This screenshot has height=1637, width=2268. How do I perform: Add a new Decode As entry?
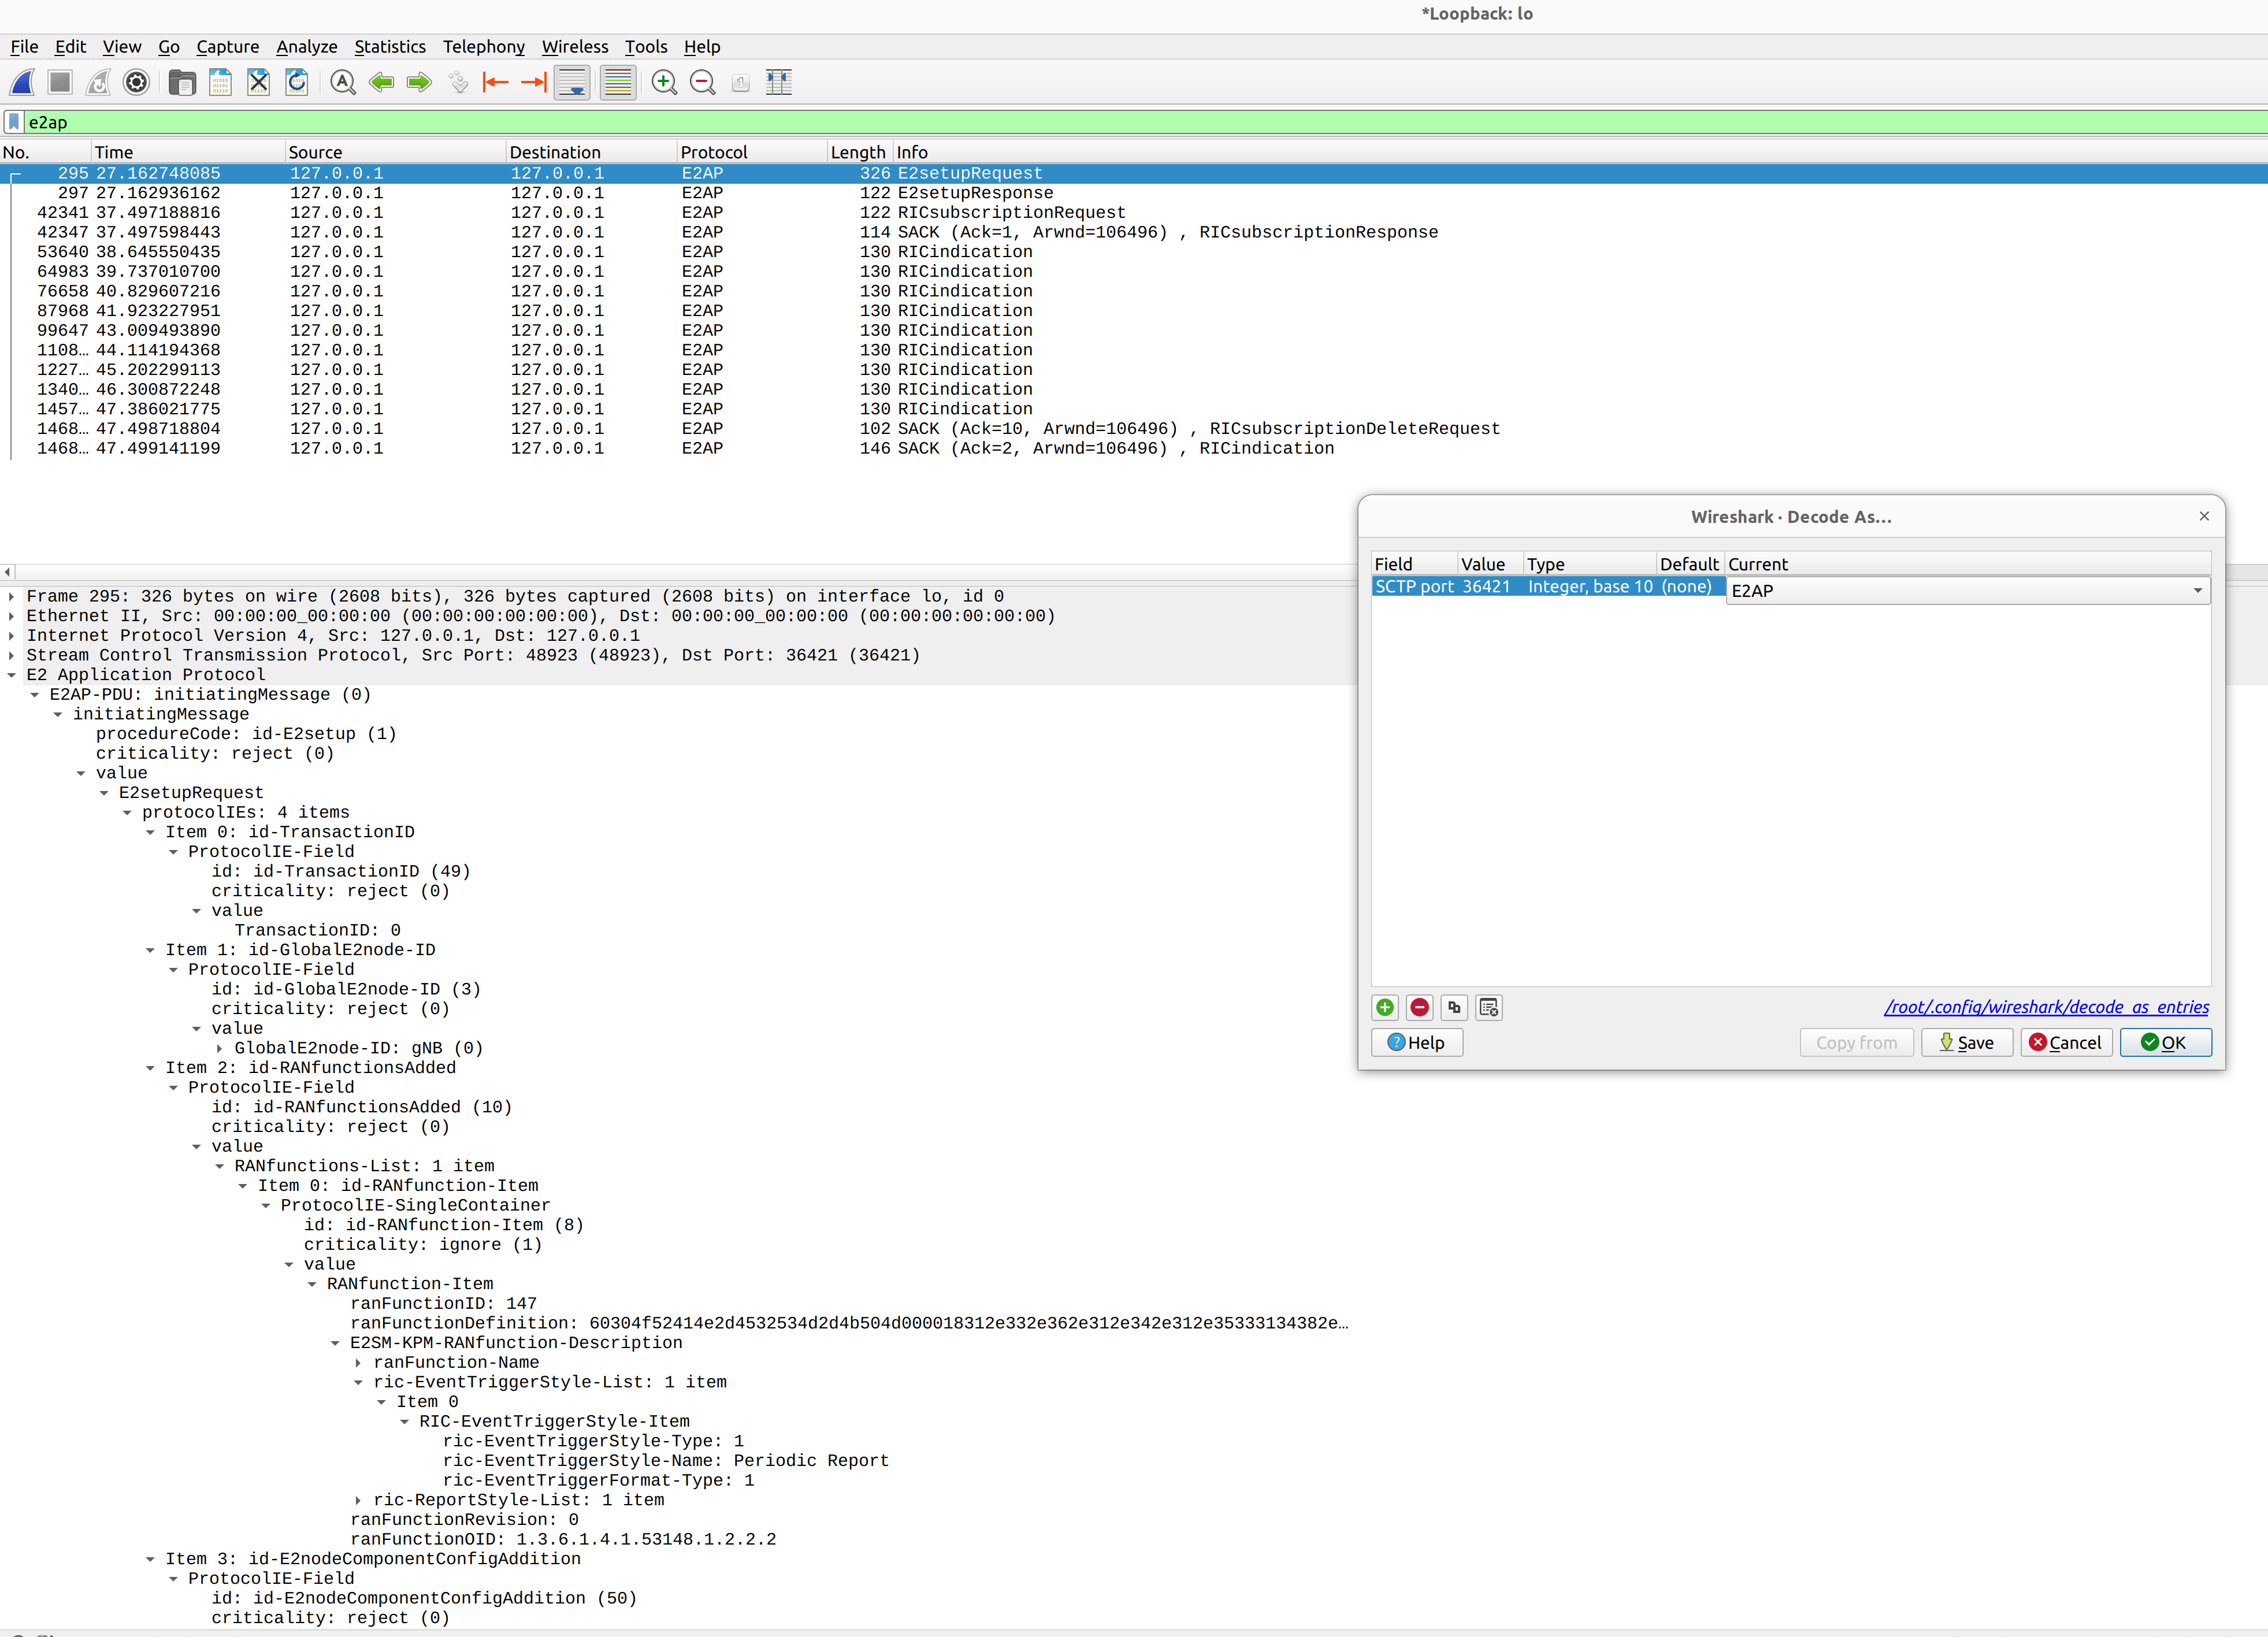[1385, 1008]
